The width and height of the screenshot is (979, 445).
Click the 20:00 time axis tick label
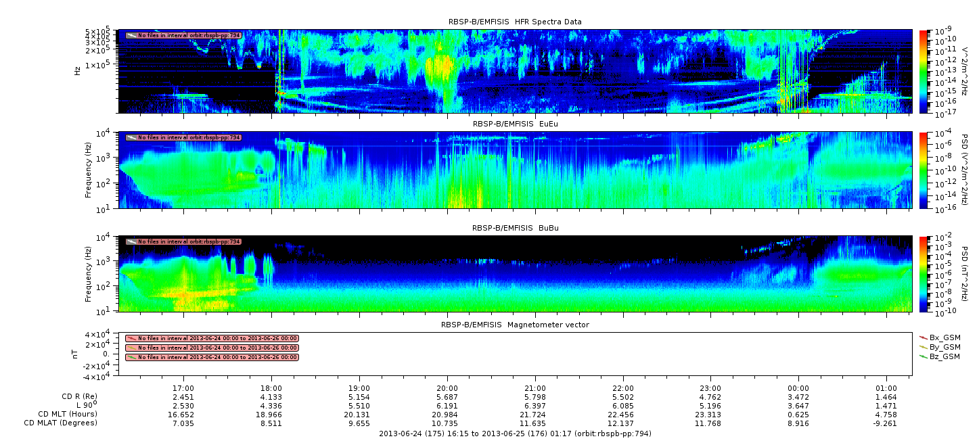coord(447,389)
